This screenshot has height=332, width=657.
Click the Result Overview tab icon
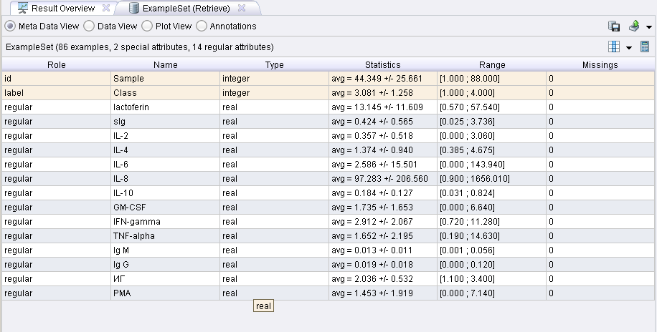[23, 8]
